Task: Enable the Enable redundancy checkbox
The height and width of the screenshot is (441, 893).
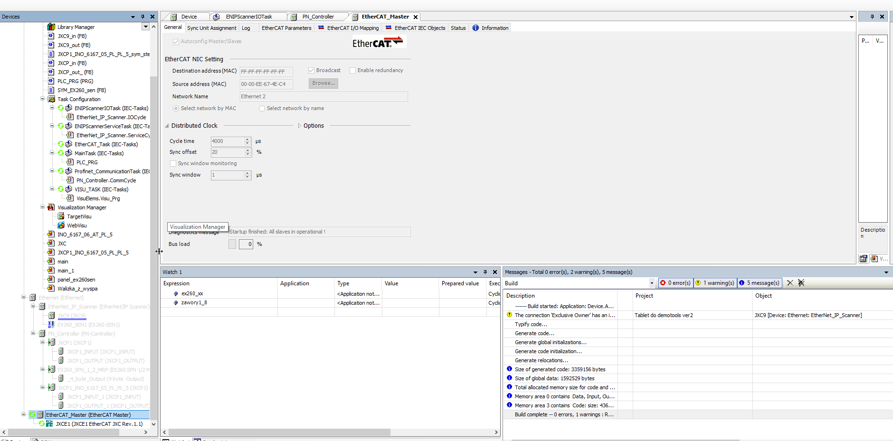Action: click(353, 70)
